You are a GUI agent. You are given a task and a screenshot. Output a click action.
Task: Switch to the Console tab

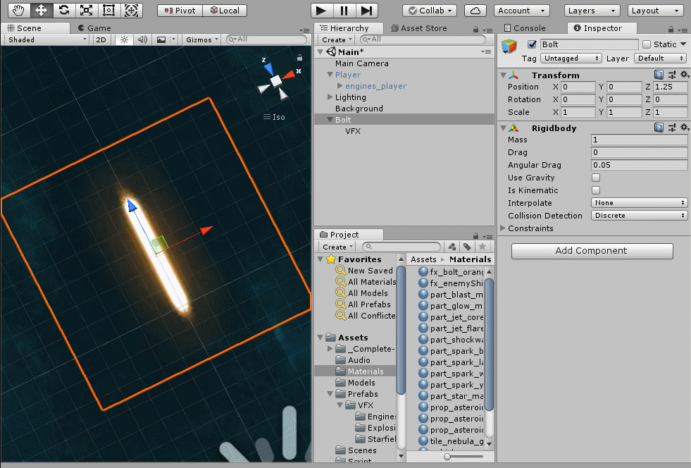[x=525, y=28]
